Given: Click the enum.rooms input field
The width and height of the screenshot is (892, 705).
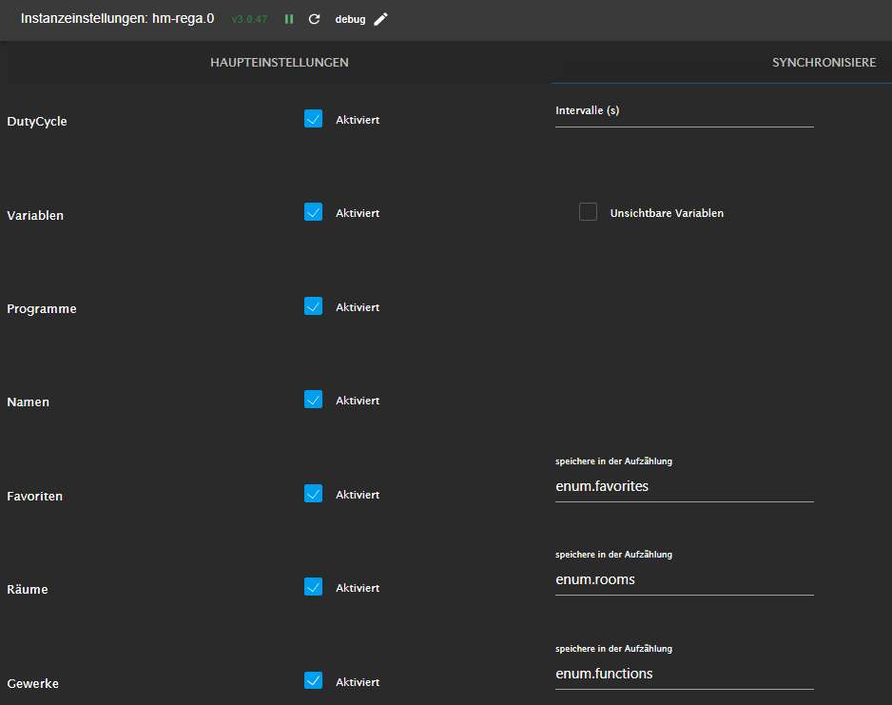Looking at the screenshot, I should [x=685, y=579].
